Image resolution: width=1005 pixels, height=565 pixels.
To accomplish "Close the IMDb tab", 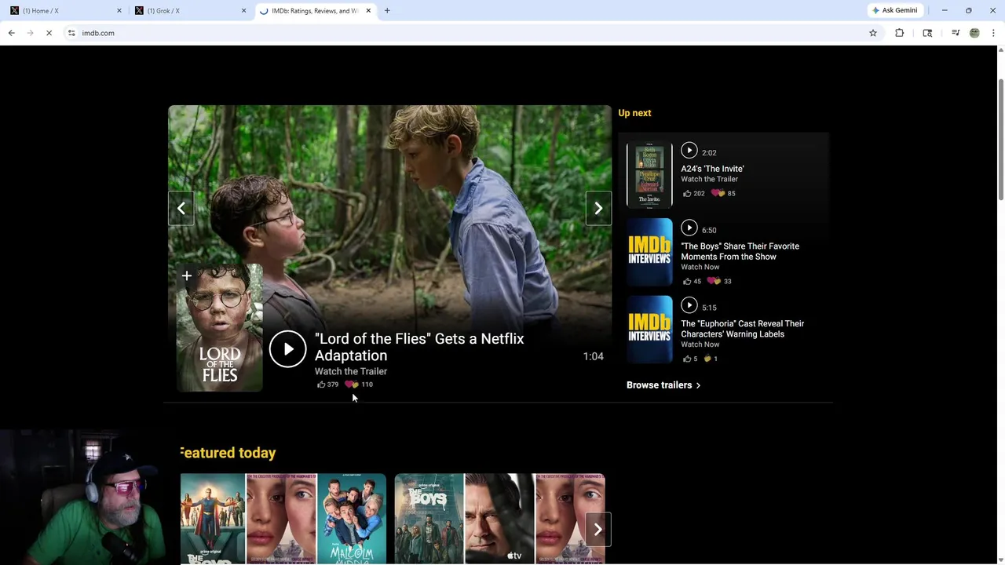I will (368, 11).
